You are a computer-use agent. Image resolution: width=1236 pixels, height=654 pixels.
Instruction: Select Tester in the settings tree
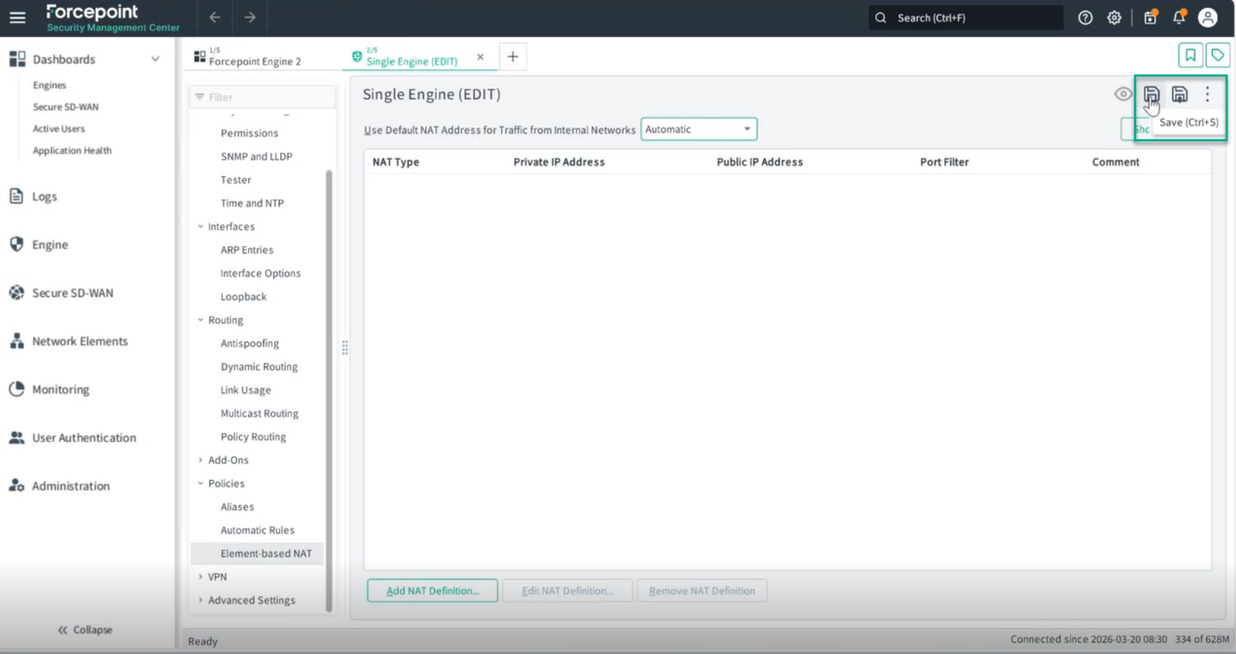[x=236, y=180]
